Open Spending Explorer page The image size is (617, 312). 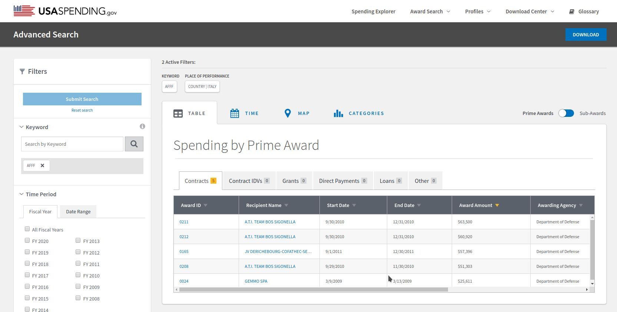pos(373,12)
